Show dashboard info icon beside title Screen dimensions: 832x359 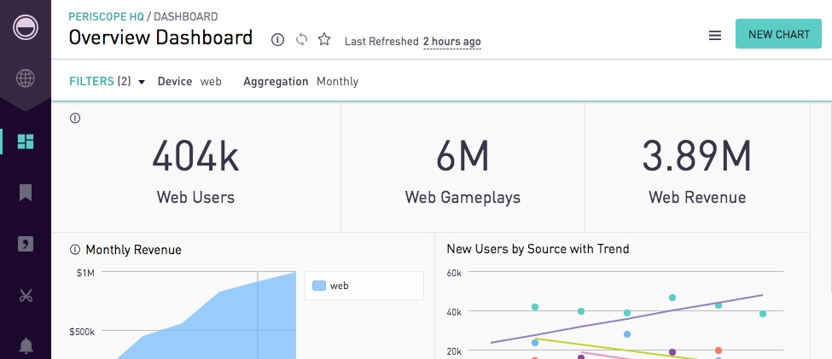coord(277,40)
